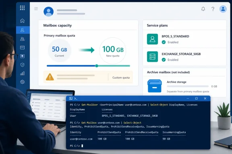This screenshot has height=154, width=232.
Task: Click the Archive storage box icon
Action: [155, 86]
